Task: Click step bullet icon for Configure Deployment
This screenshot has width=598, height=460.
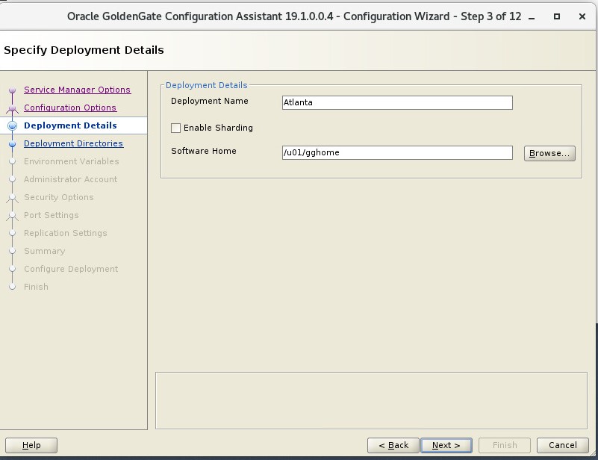Action: (x=12, y=269)
